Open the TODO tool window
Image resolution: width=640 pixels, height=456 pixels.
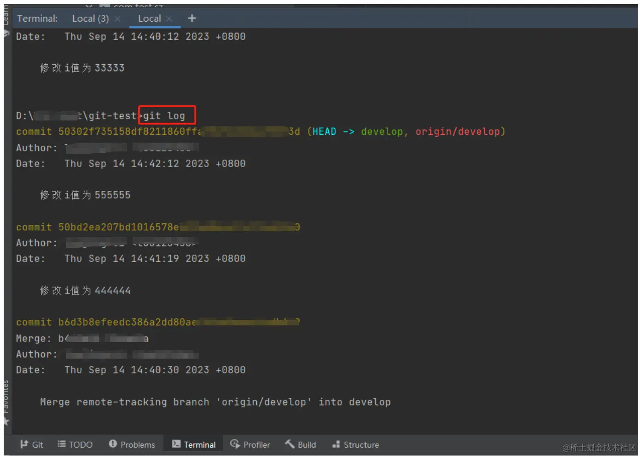tap(75, 444)
